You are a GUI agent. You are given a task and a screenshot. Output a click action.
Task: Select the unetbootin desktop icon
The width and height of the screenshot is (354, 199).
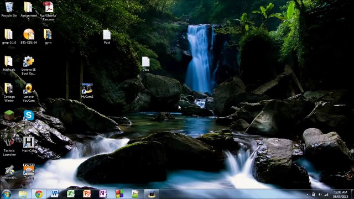pos(9,172)
